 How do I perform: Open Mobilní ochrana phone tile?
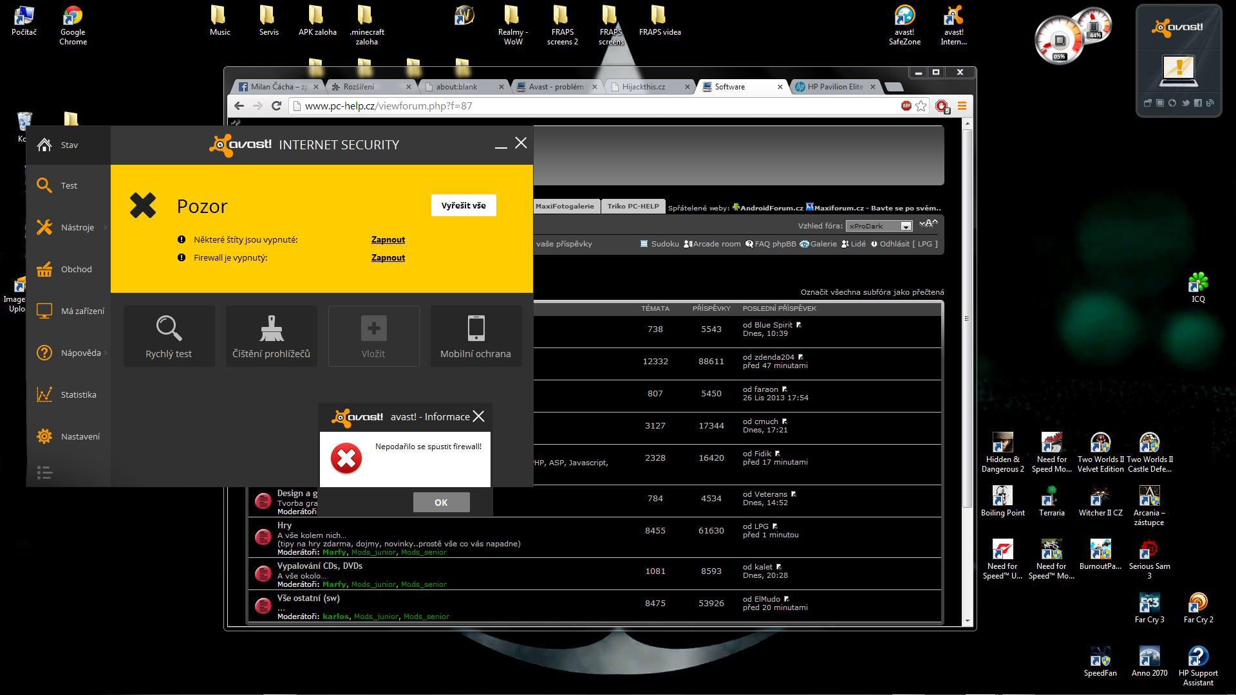(476, 336)
